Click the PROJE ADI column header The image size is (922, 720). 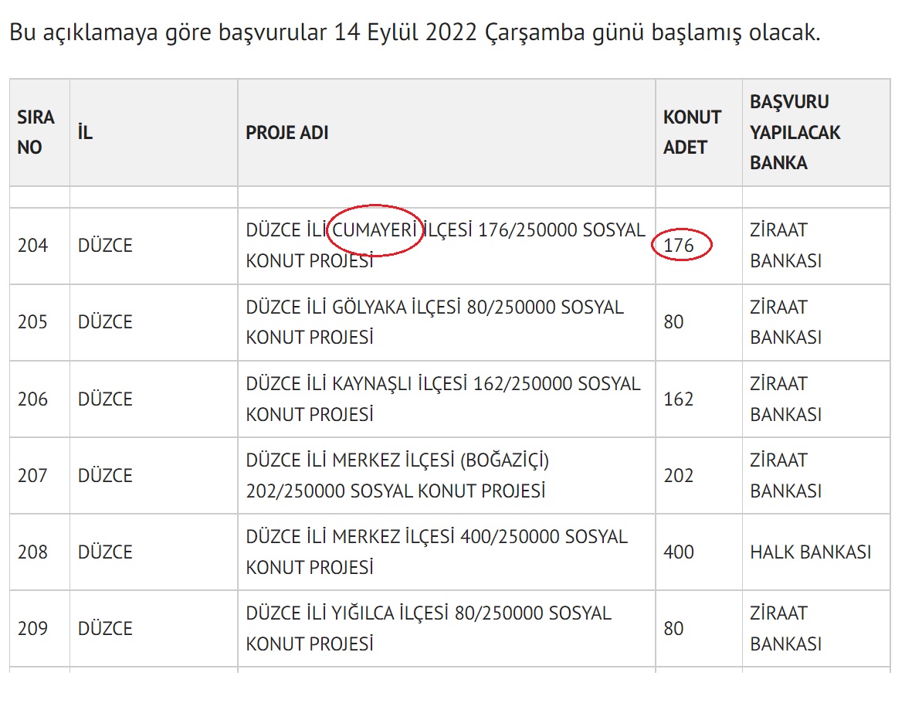pos(287,132)
